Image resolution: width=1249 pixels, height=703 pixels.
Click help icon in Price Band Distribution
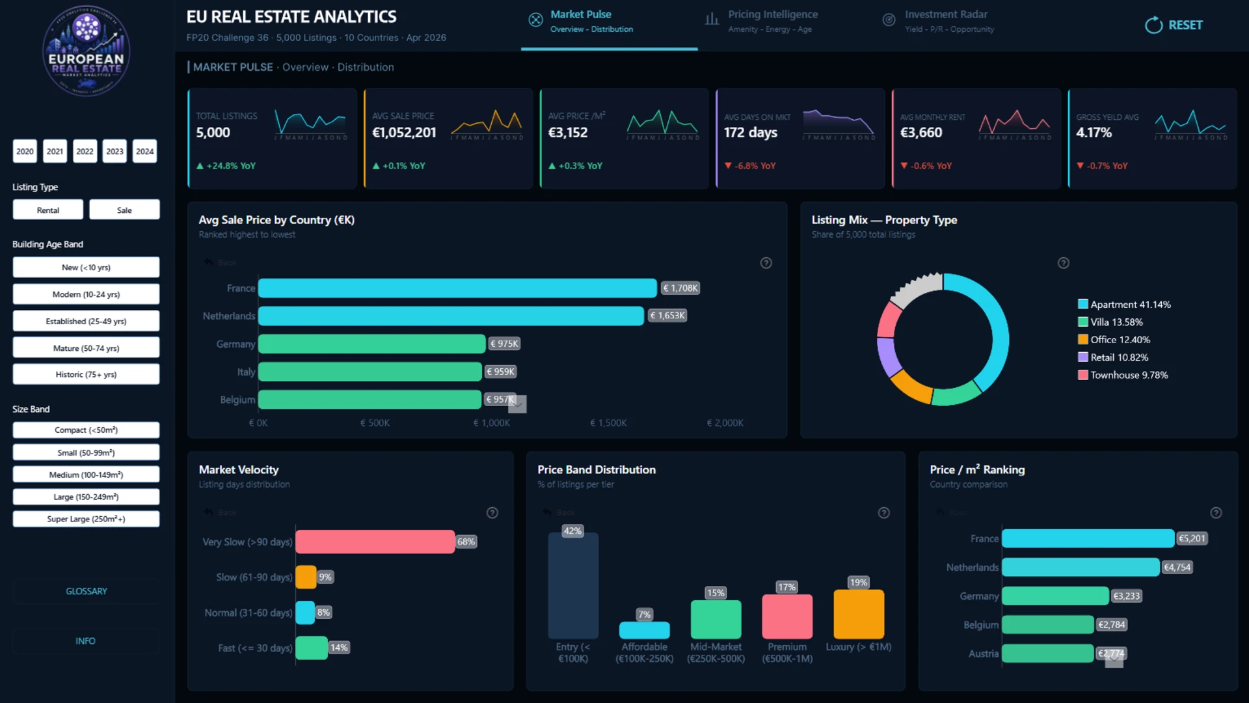(883, 513)
